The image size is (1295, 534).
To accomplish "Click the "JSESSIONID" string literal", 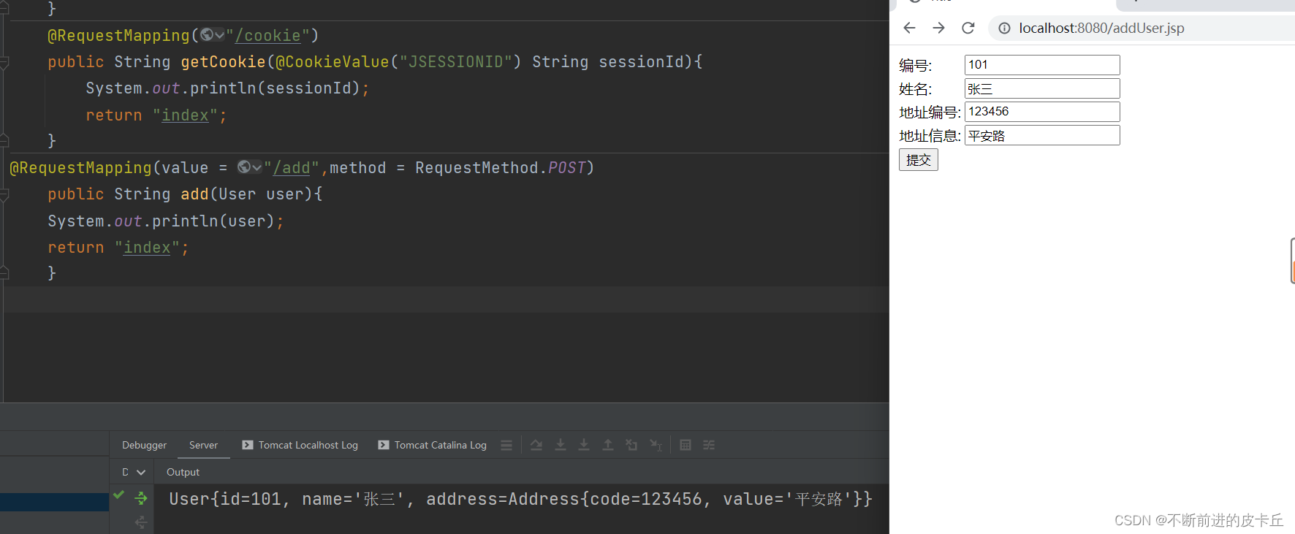I will [456, 62].
